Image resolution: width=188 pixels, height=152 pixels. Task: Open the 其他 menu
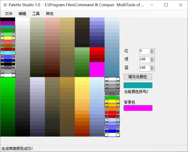(50, 14)
